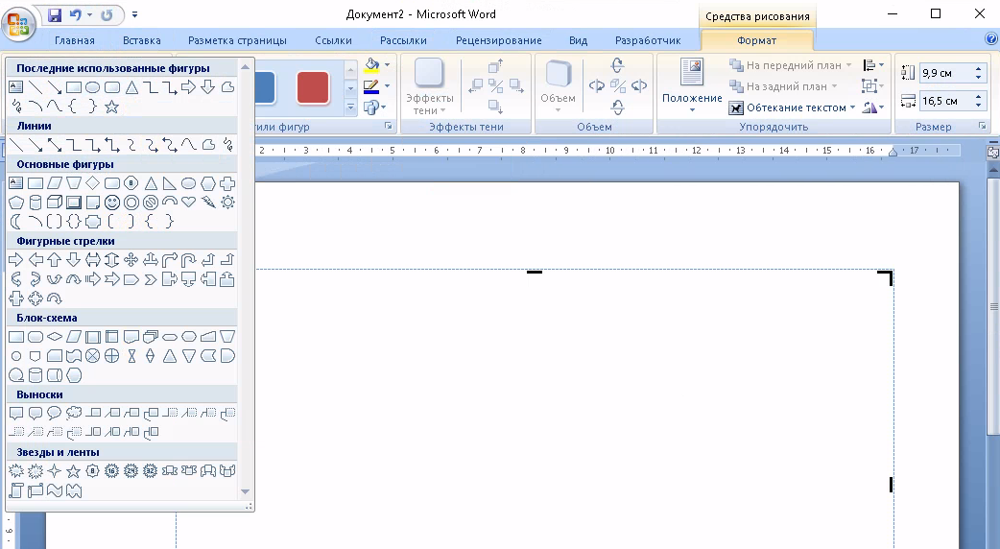Pick the flowchart summing junction shape
The width and height of the screenshot is (1000, 549).
pos(93,356)
